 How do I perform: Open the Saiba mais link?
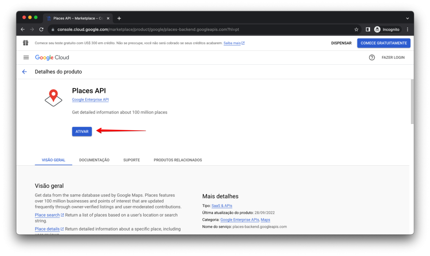pos(232,43)
